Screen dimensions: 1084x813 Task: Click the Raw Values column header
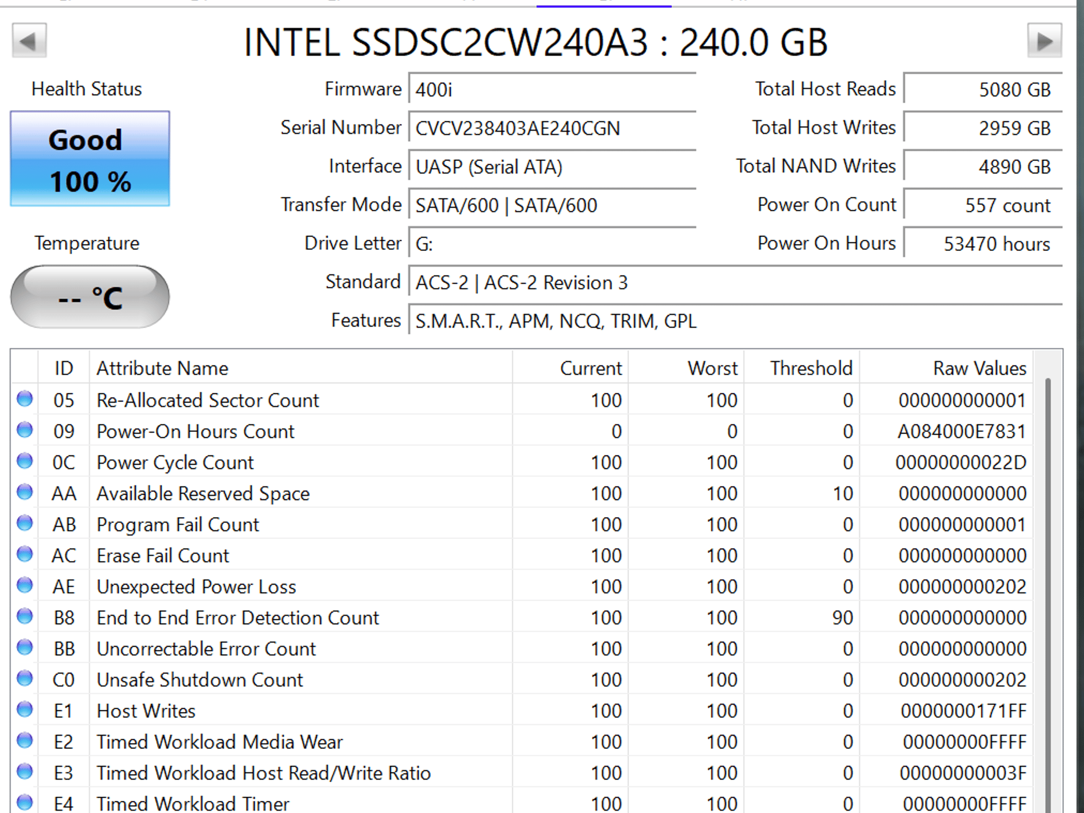[x=946, y=368]
